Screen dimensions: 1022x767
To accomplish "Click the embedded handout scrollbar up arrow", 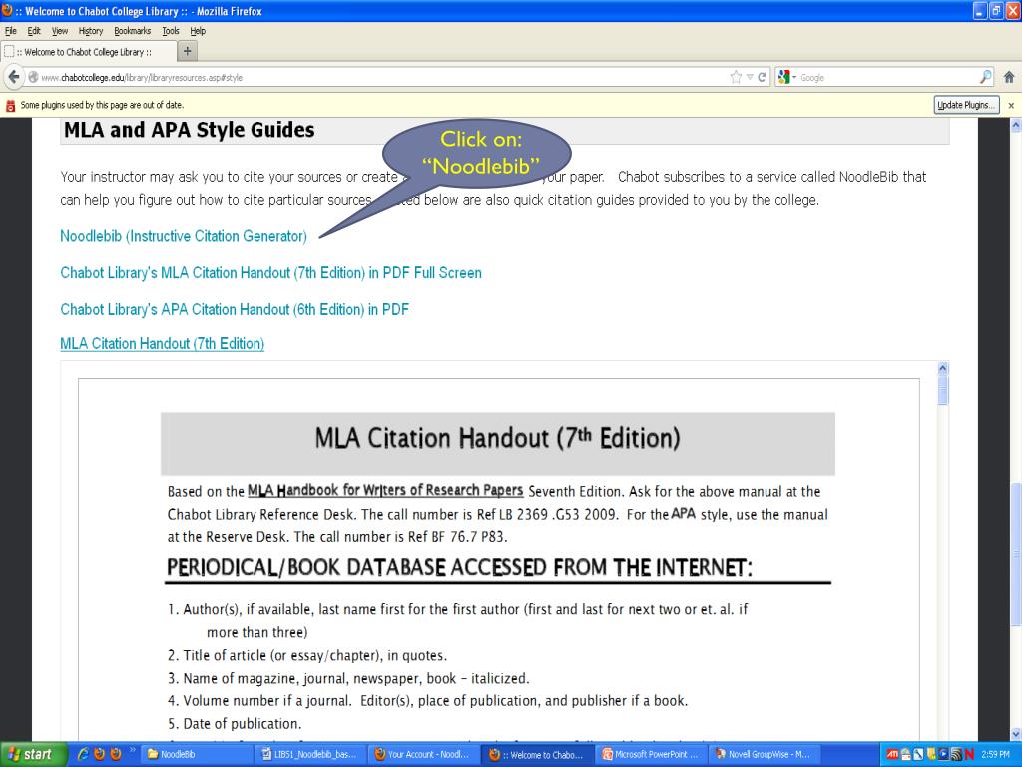I will point(942,368).
